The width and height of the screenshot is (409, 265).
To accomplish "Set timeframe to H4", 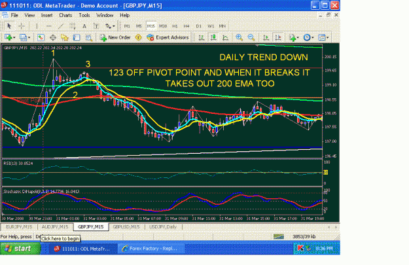I will (187, 26).
